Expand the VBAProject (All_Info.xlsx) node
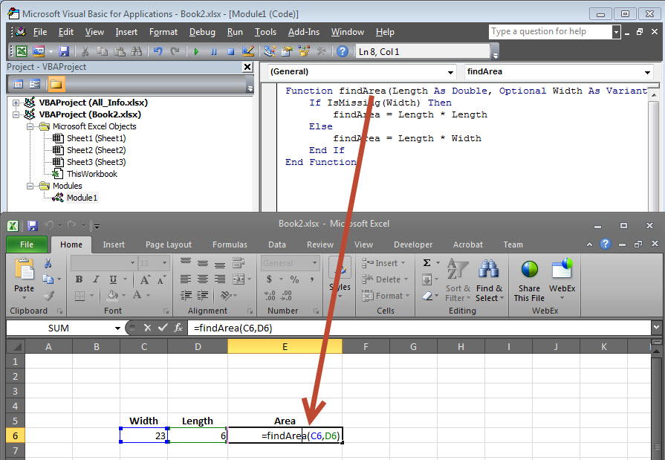The height and width of the screenshot is (460, 665). pos(16,103)
